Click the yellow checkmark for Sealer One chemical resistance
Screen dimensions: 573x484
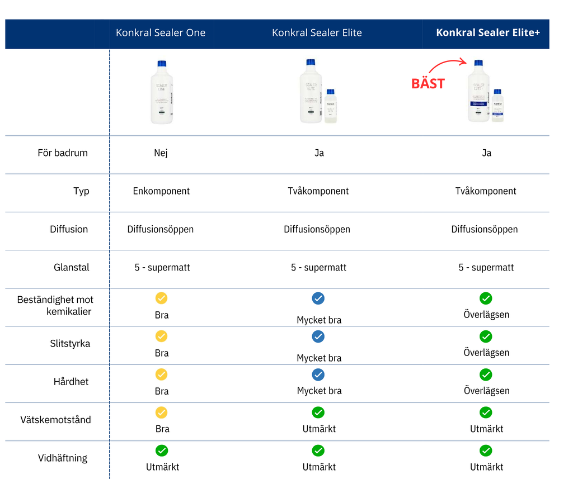tap(161, 298)
